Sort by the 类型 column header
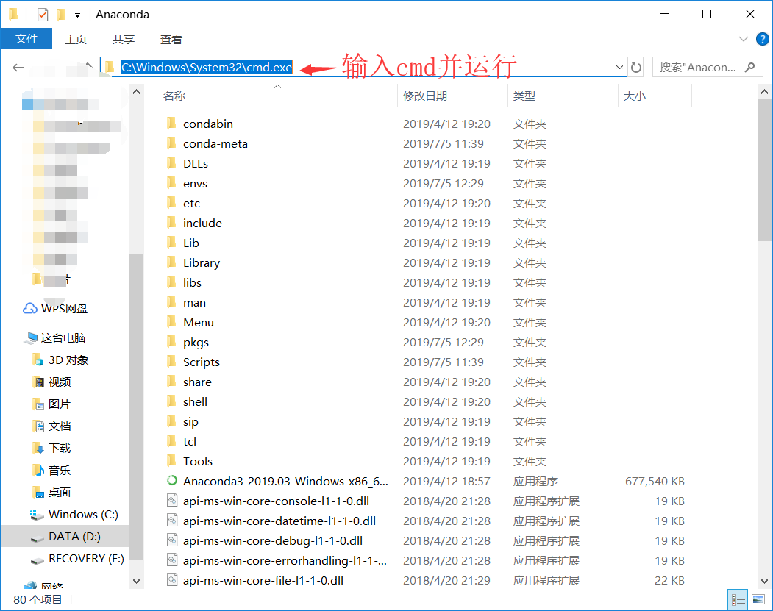773x611 pixels. 524,96
